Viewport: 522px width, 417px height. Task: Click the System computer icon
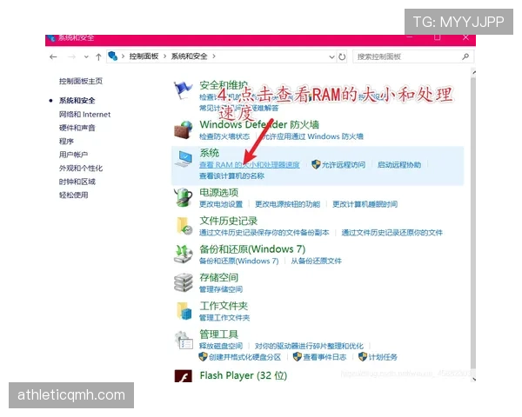click(184, 159)
